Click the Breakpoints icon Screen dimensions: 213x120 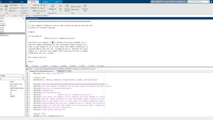click(x=53, y=6)
